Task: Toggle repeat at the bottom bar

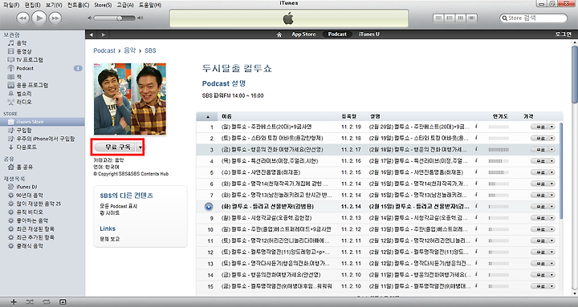Action: tap(46, 302)
